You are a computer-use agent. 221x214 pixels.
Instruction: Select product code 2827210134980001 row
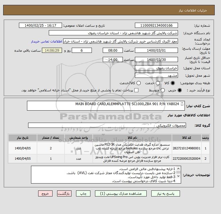109,148
